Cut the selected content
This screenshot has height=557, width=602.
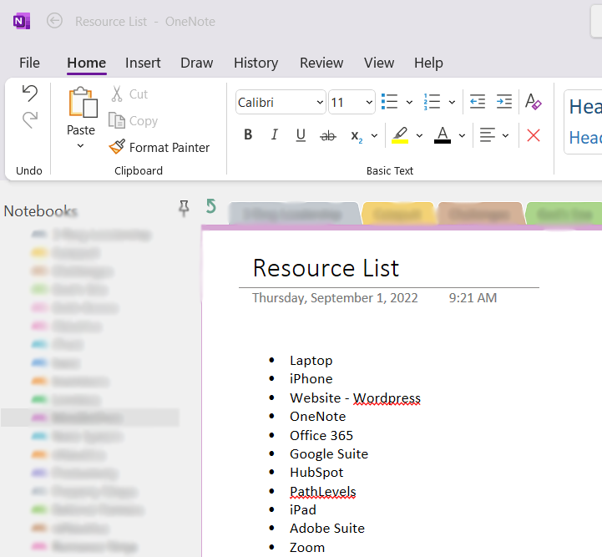tap(129, 94)
